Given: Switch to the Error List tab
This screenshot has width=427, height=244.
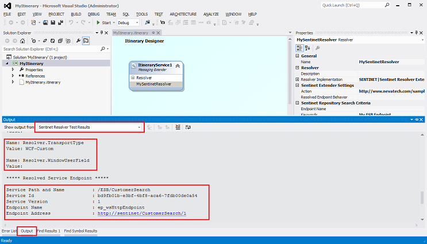Looking at the screenshot, I should [9, 231].
